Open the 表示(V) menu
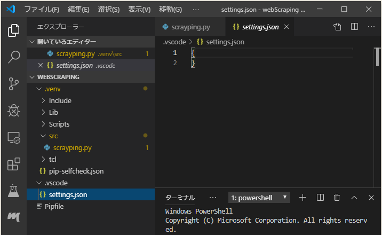The image size is (382, 235). 139,9
